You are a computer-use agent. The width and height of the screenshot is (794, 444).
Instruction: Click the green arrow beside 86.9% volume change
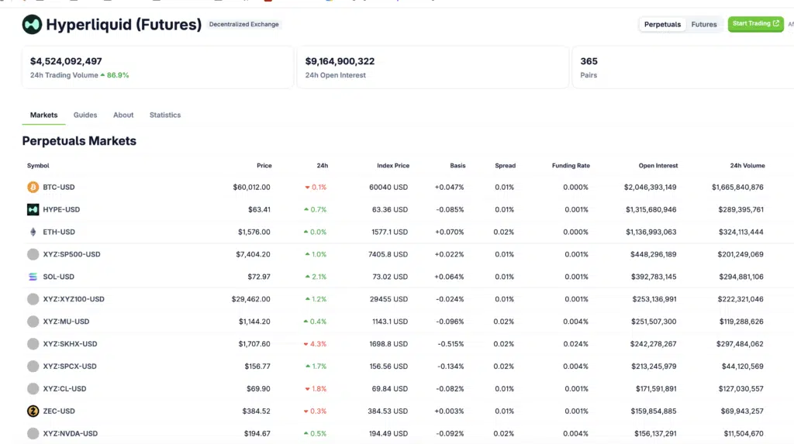102,75
